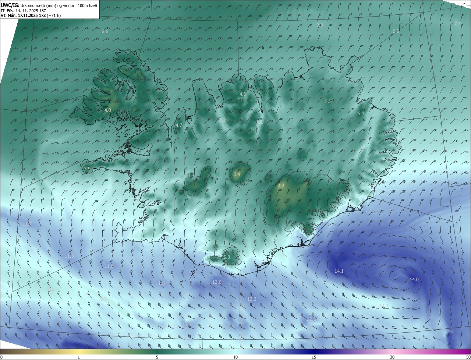Screen dimensions: 471x360
Task: Click the 14.0 value label
Action: (414, 280)
